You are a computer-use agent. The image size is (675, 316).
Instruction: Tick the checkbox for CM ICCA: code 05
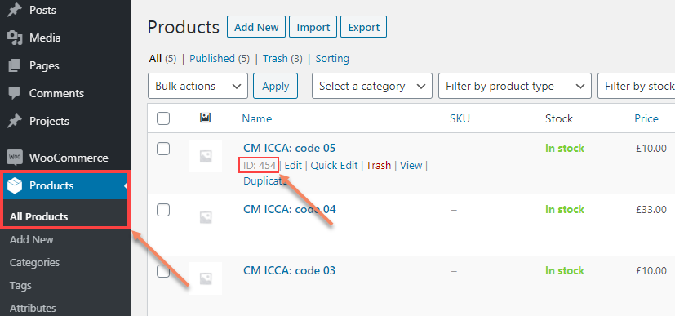click(x=163, y=149)
